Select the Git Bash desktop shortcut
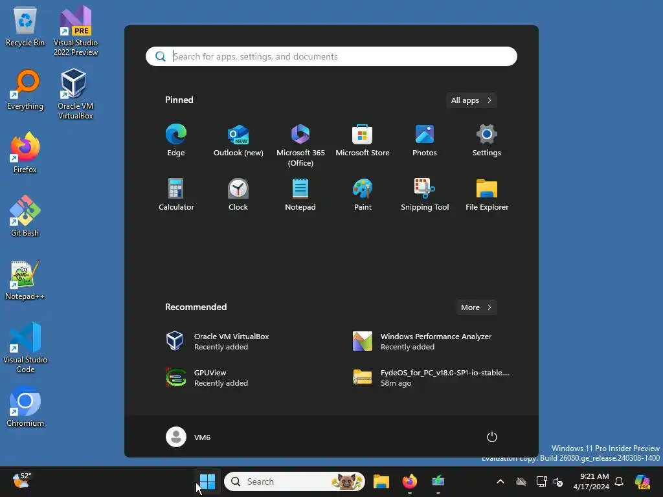Screen dimensions: 663x497 tap(25, 216)
